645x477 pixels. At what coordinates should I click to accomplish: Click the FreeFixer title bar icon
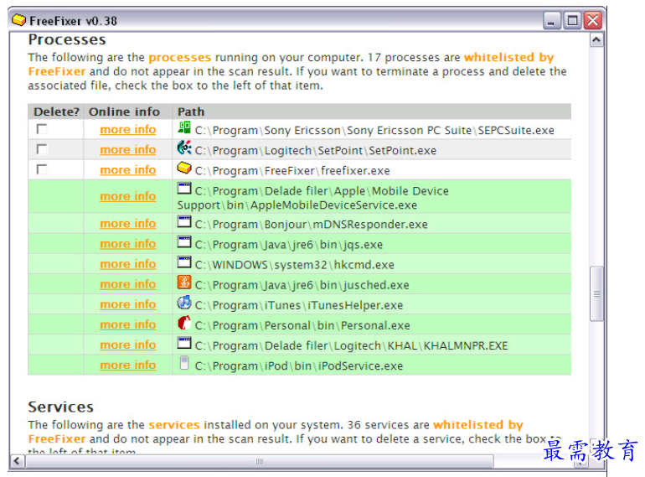tap(19, 20)
